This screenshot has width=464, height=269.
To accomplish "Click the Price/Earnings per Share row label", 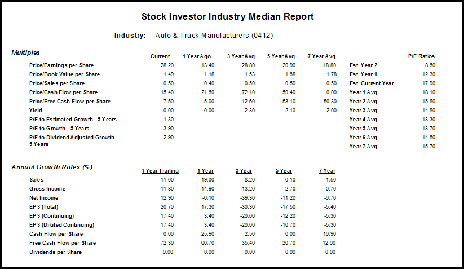I will click(61, 65).
